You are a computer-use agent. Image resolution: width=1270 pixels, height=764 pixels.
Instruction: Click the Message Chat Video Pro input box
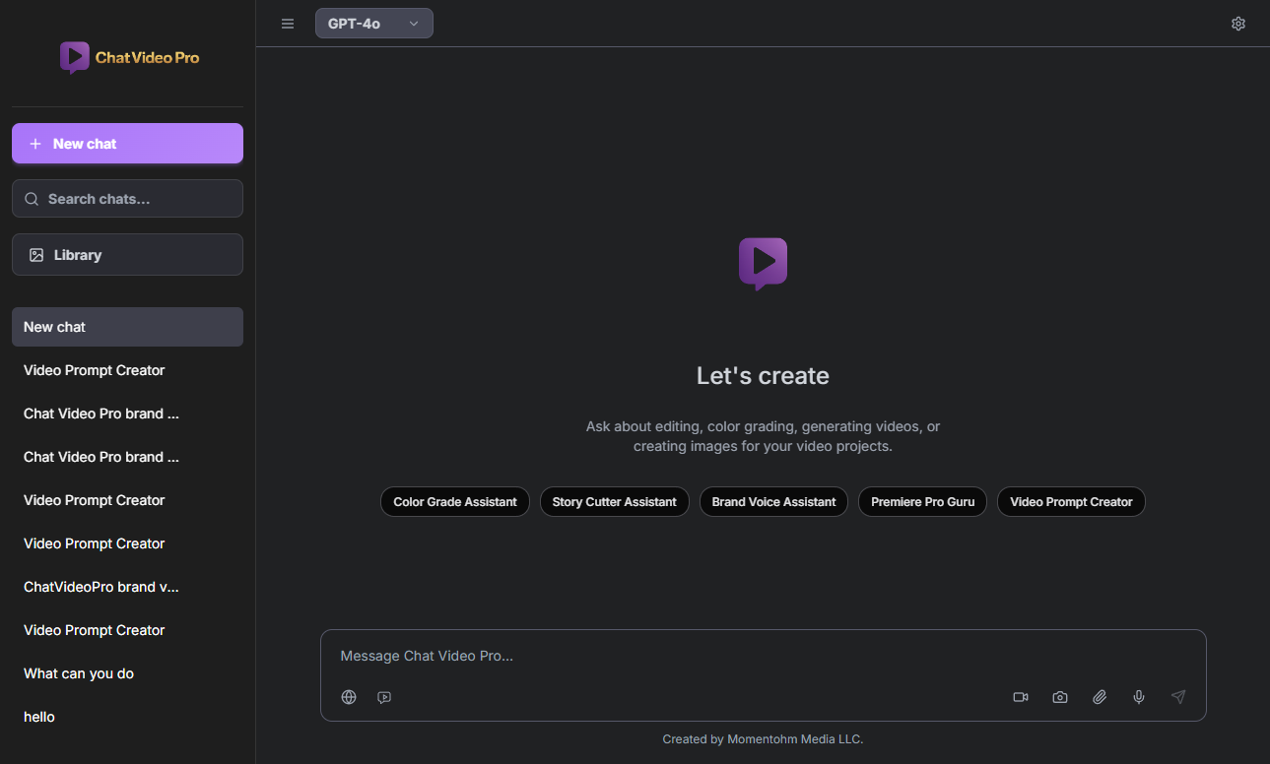pyautogui.click(x=763, y=656)
